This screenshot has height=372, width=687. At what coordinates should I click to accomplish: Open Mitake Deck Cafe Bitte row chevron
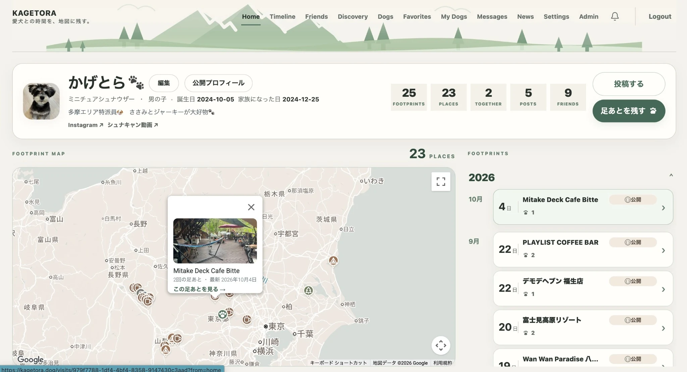(x=663, y=208)
